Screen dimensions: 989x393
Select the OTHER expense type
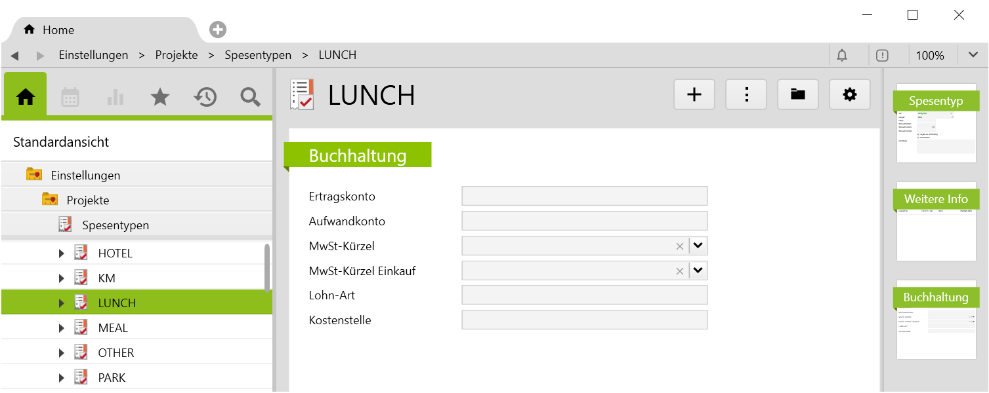click(116, 353)
